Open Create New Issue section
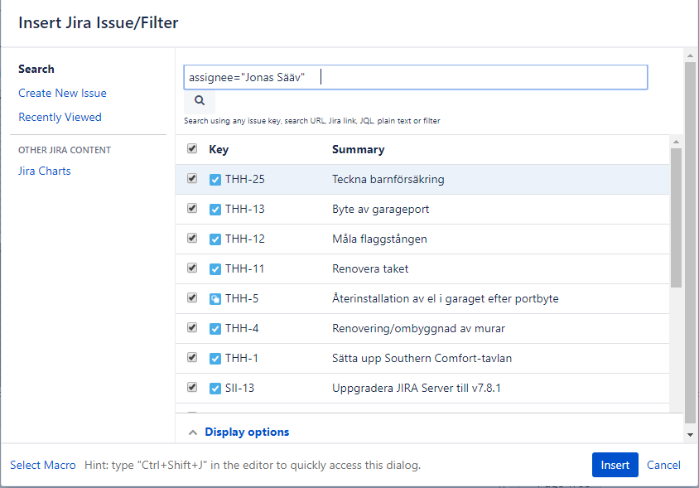This screenshot has width=699, height=488. coord(62,94)
